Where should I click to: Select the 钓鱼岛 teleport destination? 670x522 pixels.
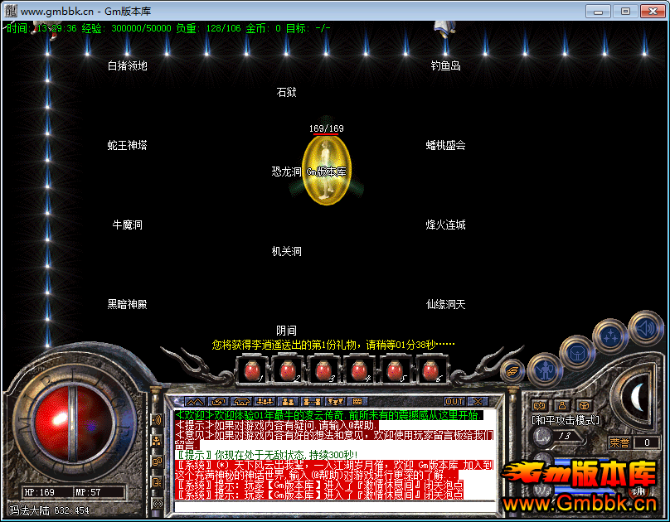click(x=445, y=65)
